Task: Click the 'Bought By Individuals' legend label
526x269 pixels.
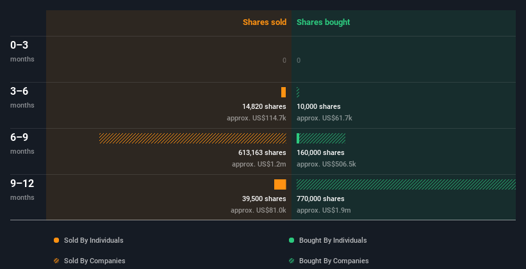Action: click(x=333, y=240)
